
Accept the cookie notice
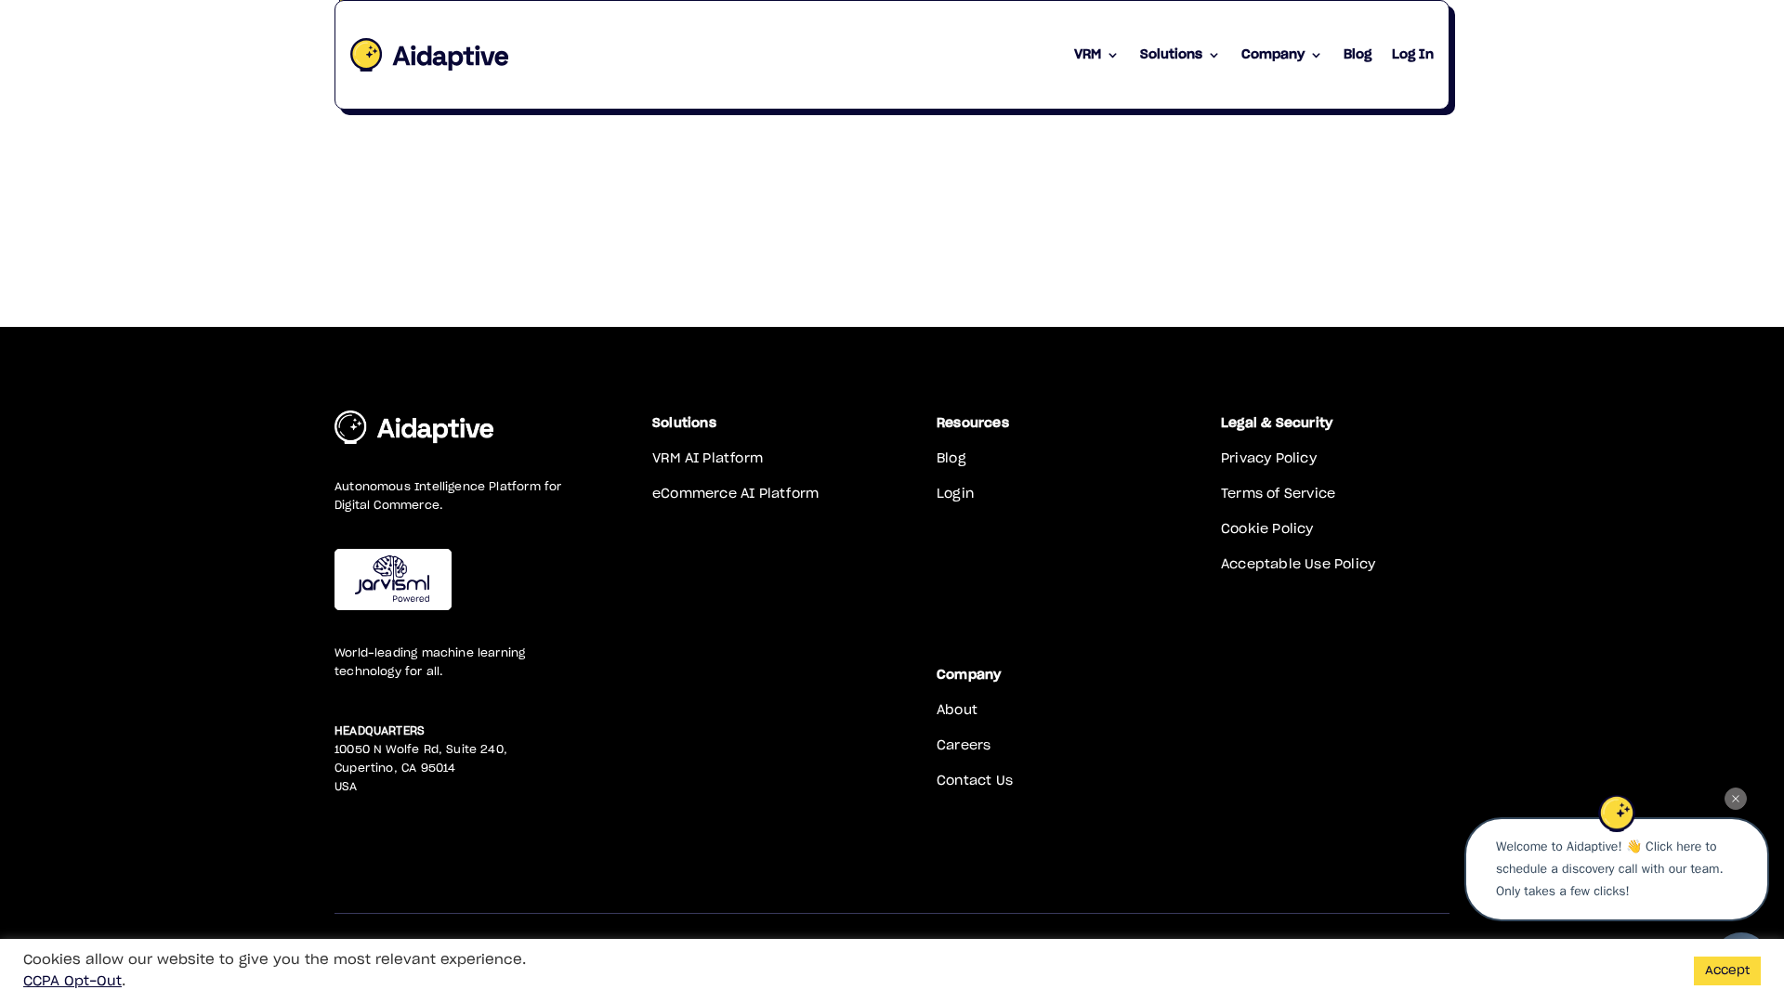click(1726, 970)
